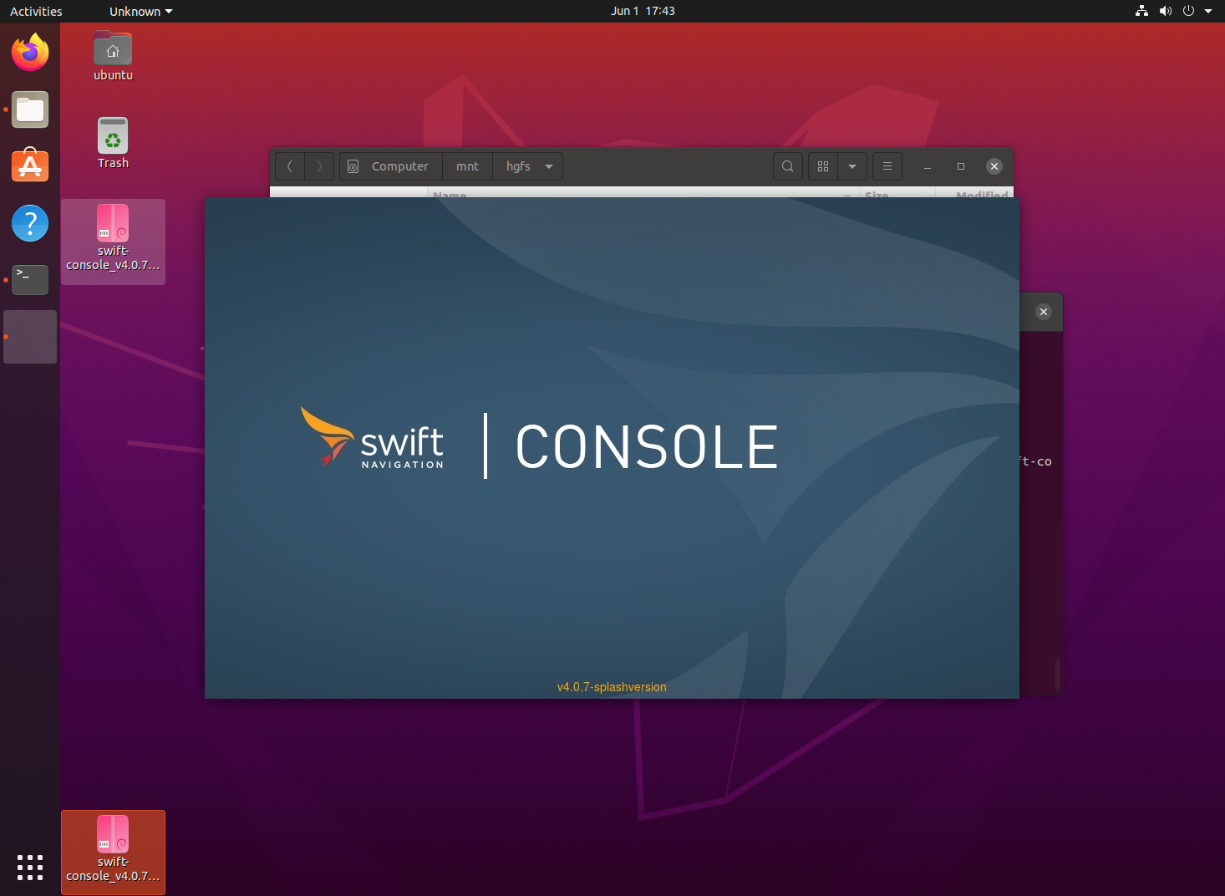1225x896 pixels.
Task: Close the Files window
Action: [x=994, y=166]
